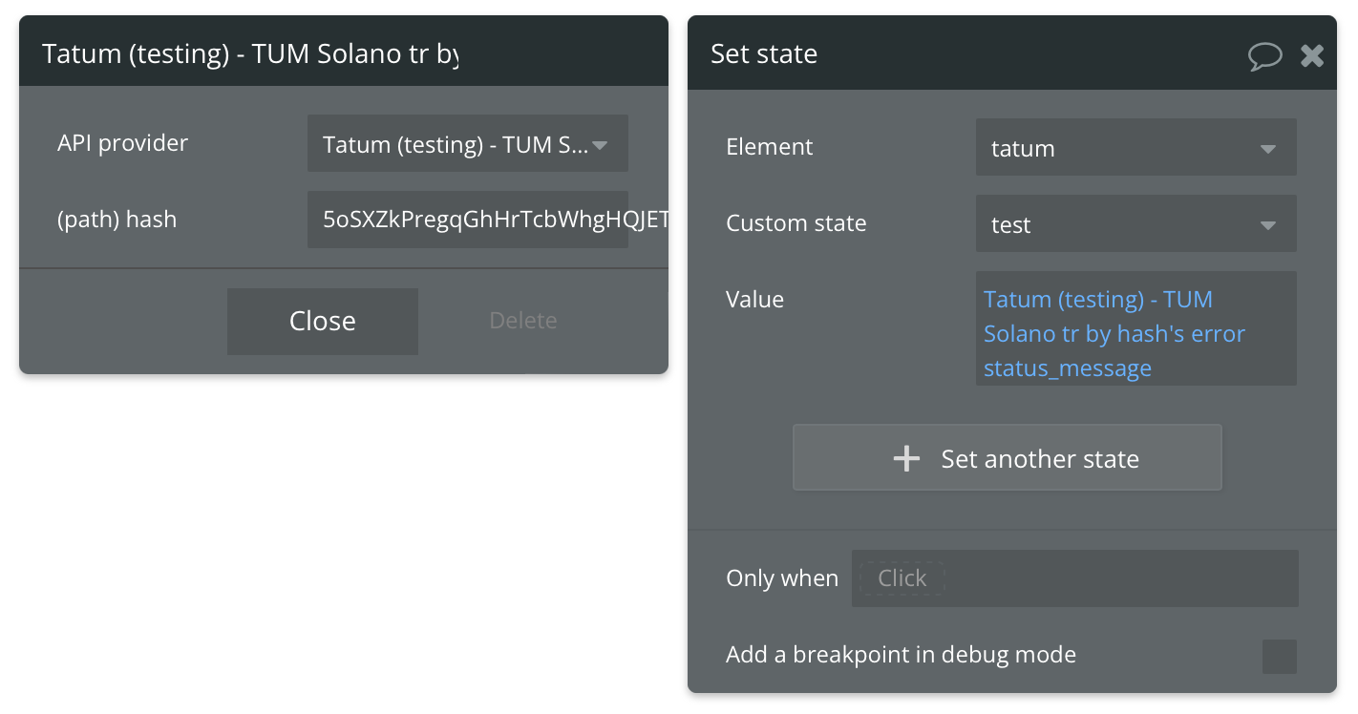Screen dimensions: 1358x714
Task: Click the API provider label
Action: point(123,143)
